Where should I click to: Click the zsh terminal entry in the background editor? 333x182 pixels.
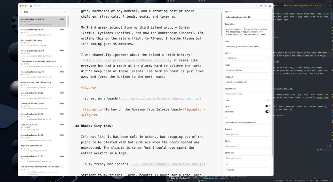point(320,150)
